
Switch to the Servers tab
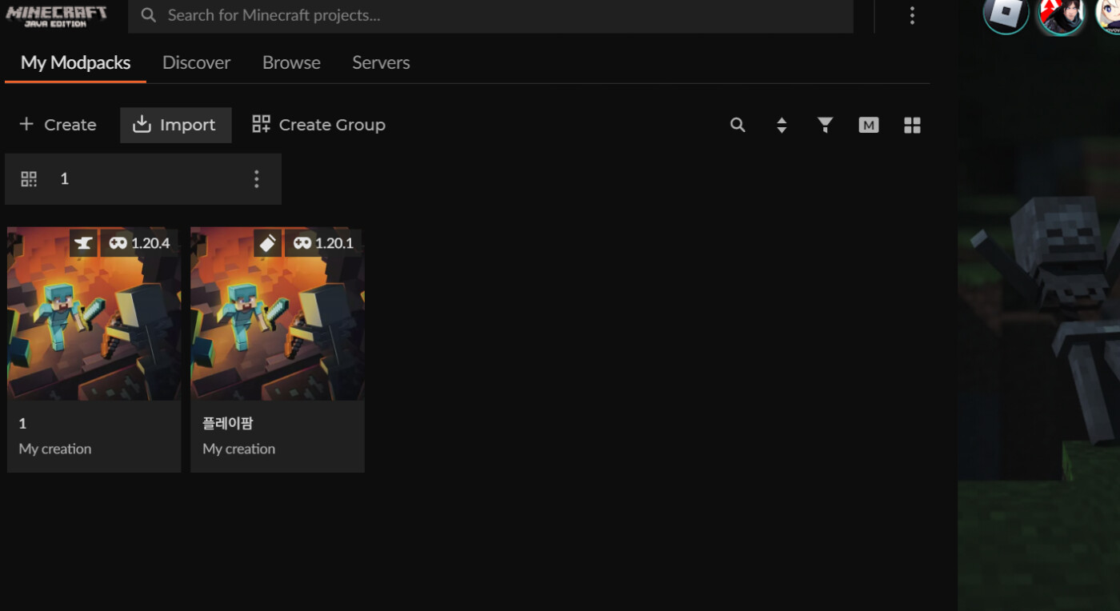pos(381,62)
